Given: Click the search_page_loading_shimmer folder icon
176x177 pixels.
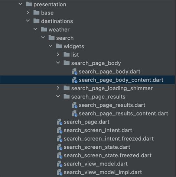Looking at the screenshot, I should [x=66, y=88].
